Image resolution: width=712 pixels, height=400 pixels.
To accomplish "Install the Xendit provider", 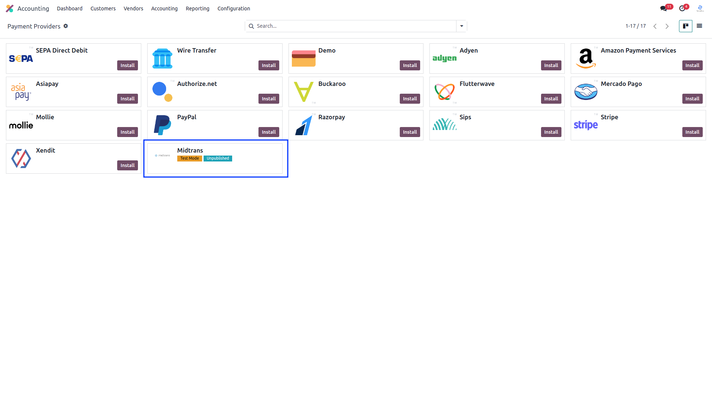I will (x=128, y=165).
